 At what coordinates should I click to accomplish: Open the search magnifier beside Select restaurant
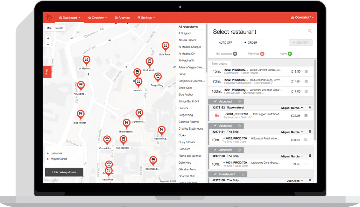[310, 31]
